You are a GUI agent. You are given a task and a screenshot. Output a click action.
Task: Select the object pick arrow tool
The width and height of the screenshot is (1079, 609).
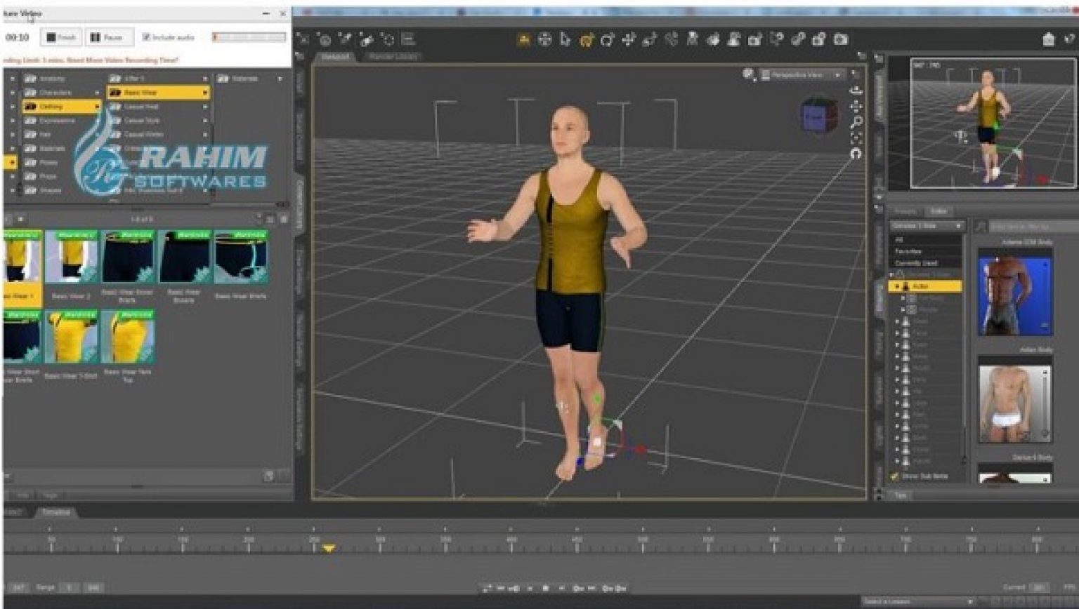(564, 39)
